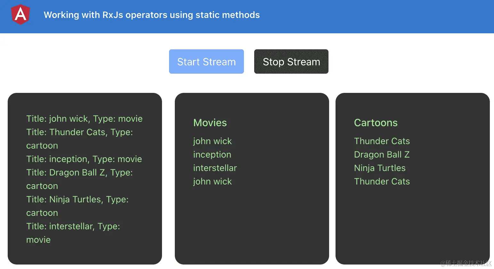Click the Stop Stream button

[291, 61]
